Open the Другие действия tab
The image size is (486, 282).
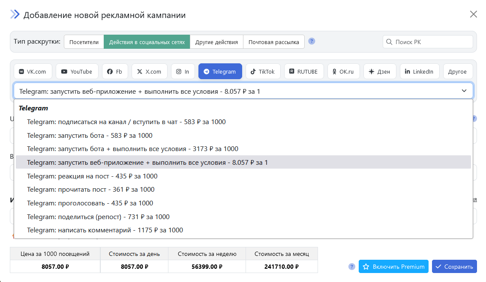(216, 42)
